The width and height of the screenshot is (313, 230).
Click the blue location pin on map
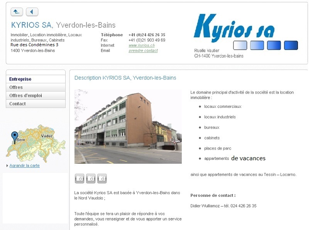[15, 137]
